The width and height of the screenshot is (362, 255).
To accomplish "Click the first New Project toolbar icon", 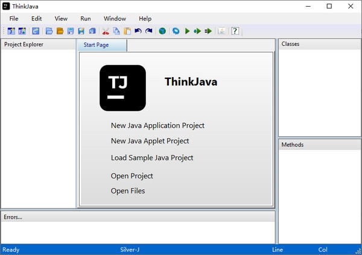I will coord(11,31).
